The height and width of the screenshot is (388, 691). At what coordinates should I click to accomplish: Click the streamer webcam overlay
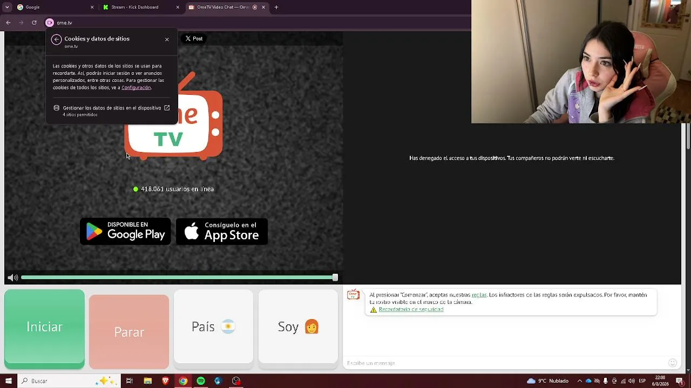(581, 61)
